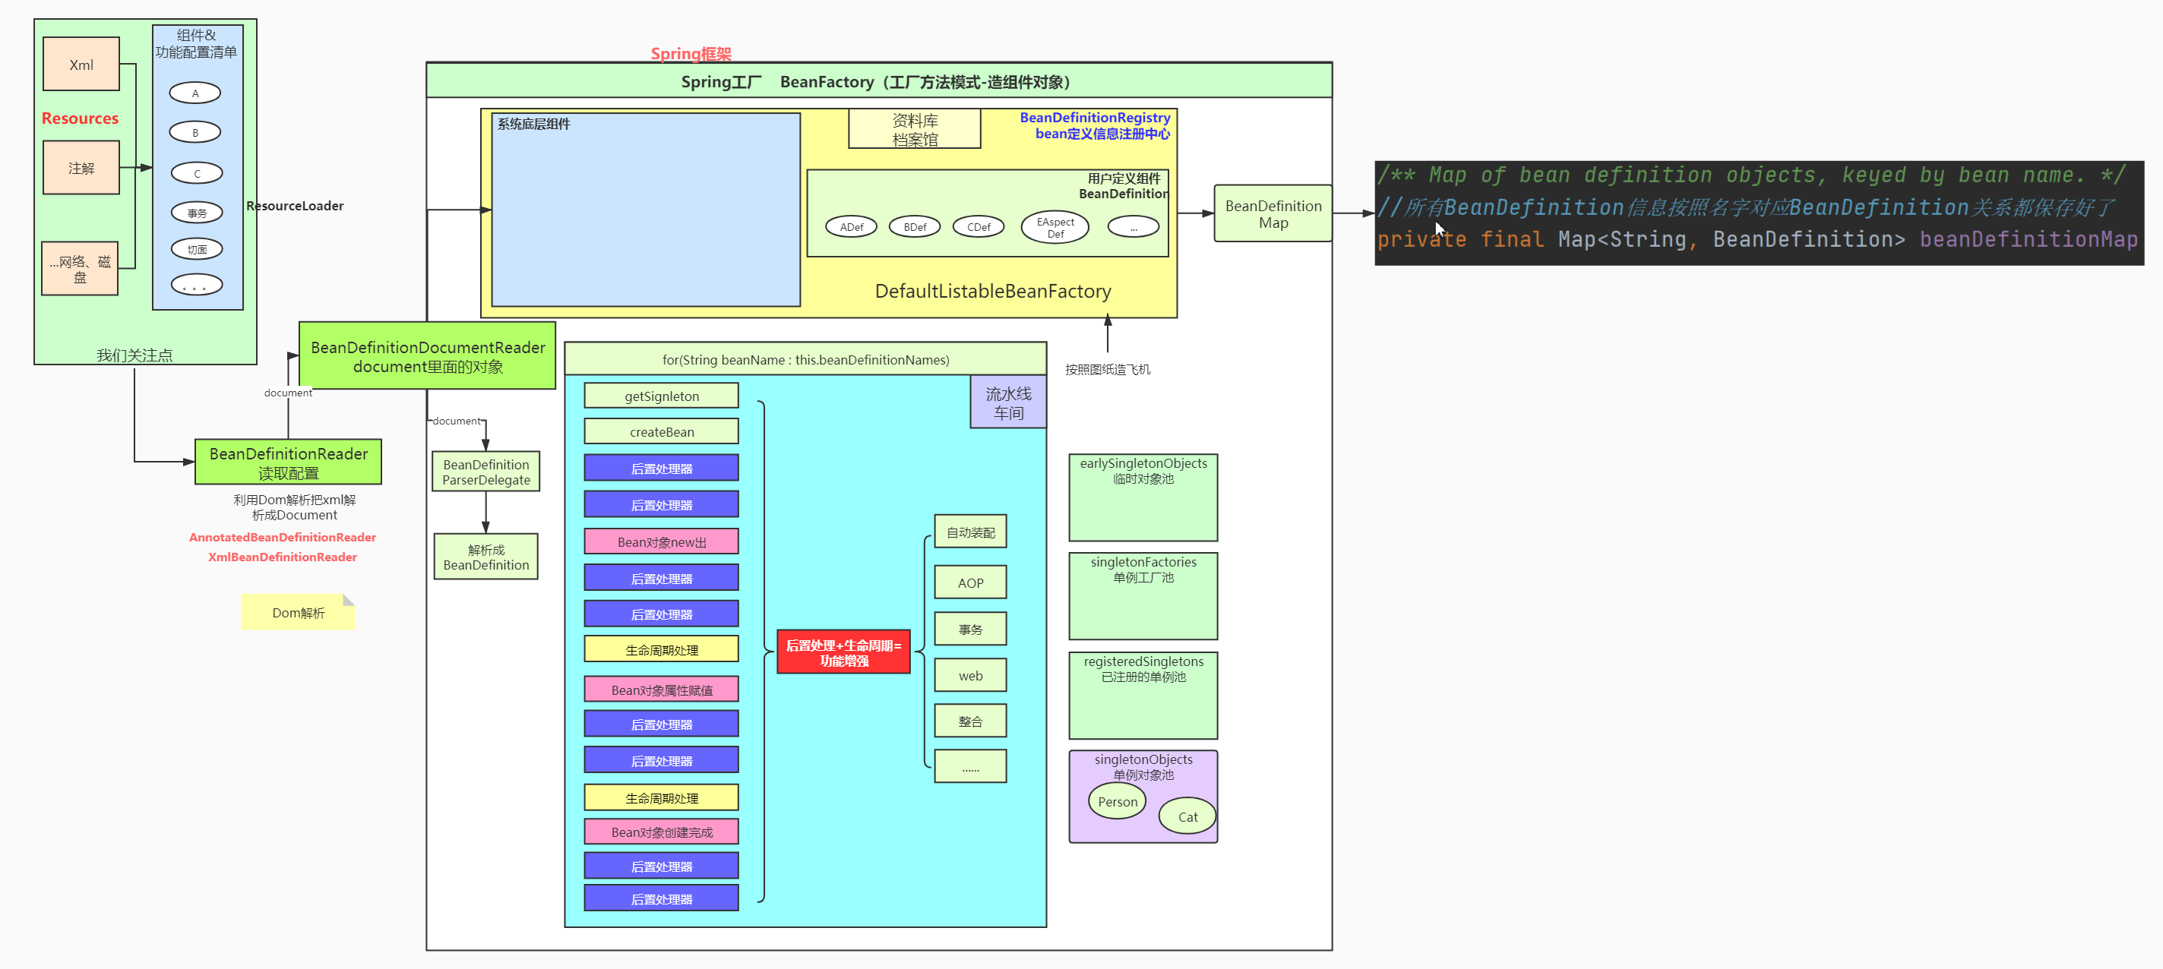Click the BeanDefinition Map box
The image size is (2163, 969).
[1272, 214]
